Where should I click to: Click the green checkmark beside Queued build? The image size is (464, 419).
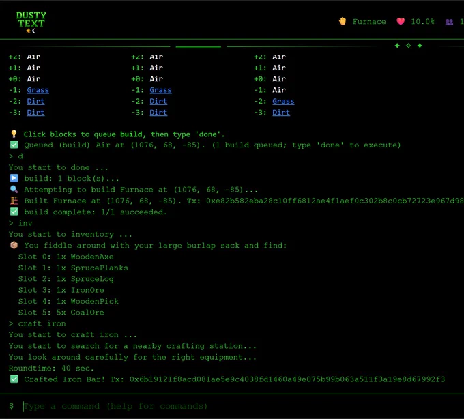point(14,145)
